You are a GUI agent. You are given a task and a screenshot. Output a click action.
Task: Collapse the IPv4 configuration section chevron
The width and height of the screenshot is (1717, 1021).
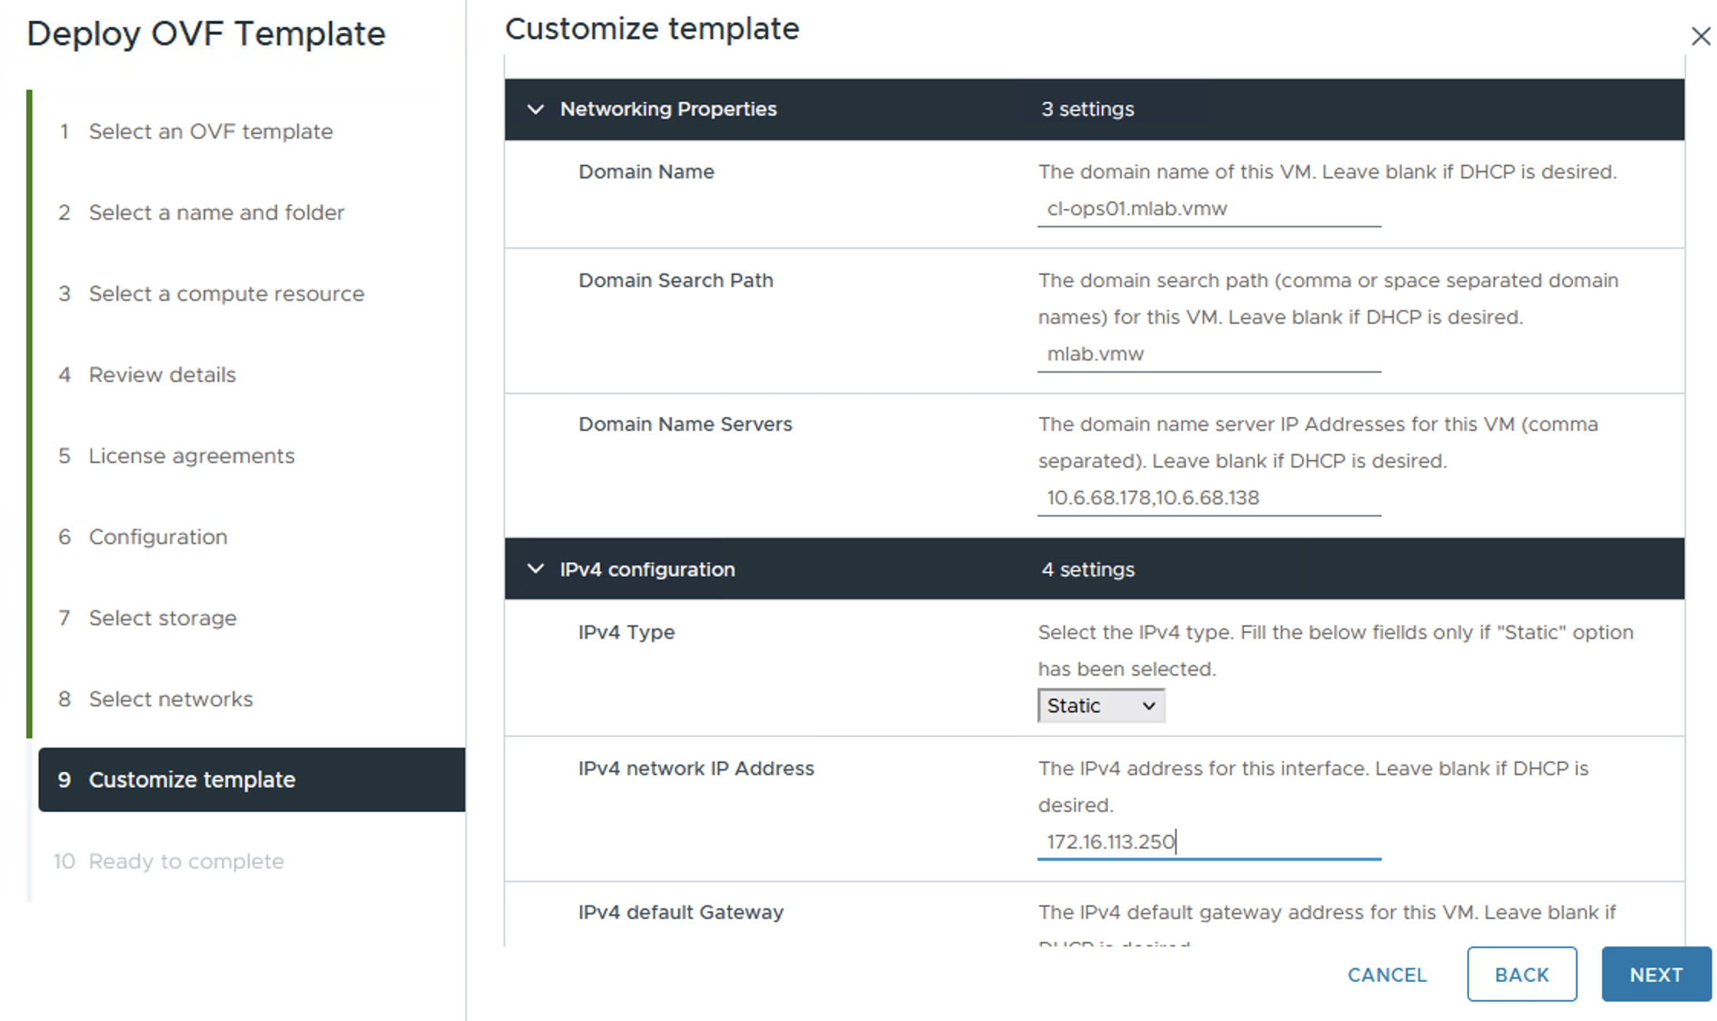coord(536,569)
